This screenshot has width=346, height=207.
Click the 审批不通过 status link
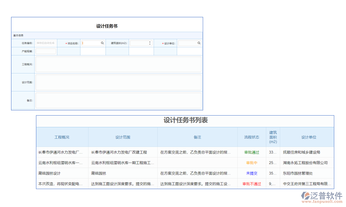pos(252,184)
